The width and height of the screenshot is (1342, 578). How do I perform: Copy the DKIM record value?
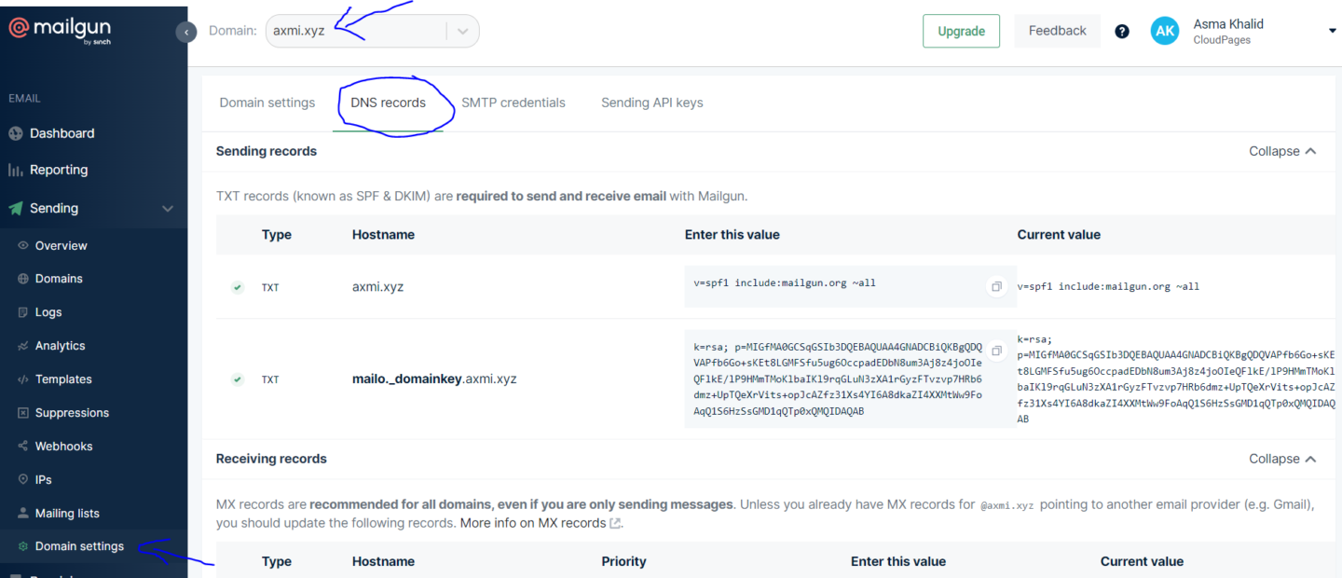[x=996, y=351]
